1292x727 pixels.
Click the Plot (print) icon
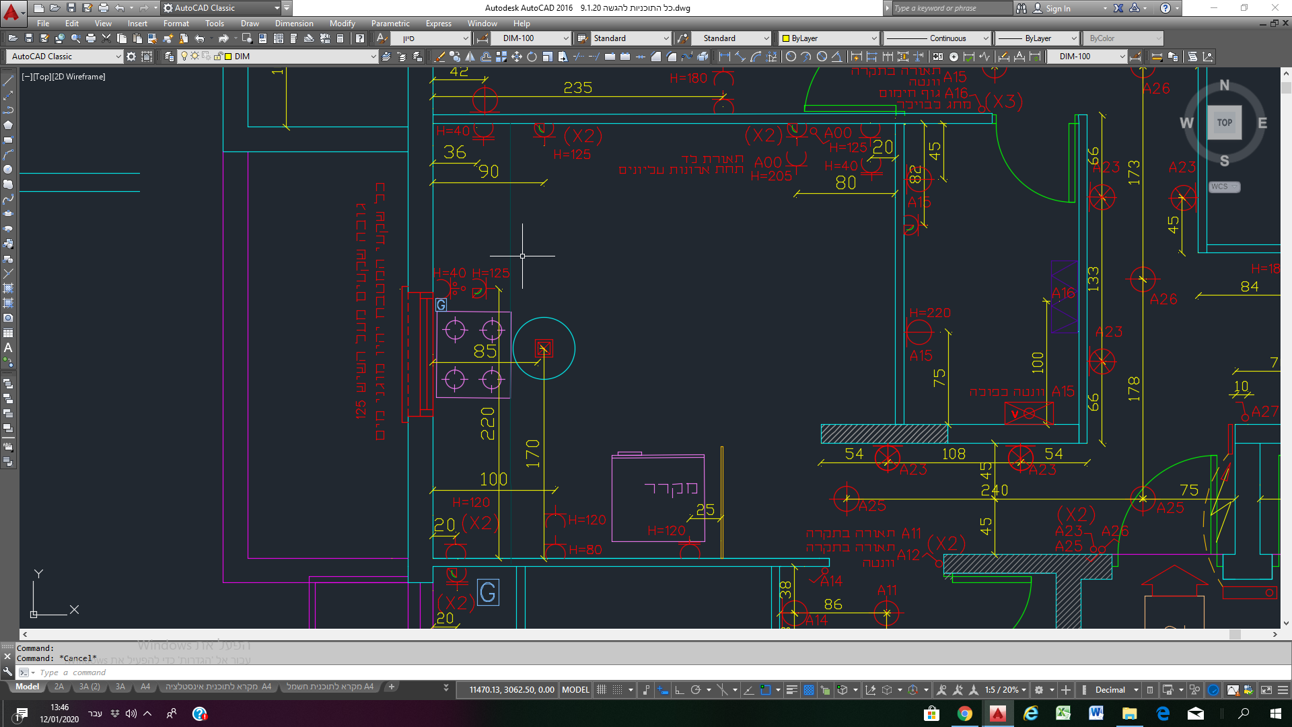click(91, 38)
